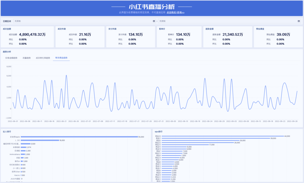The image size is (304, 183).
Task: Click the 成交金额 metric card
Action: tap(28, 36)
